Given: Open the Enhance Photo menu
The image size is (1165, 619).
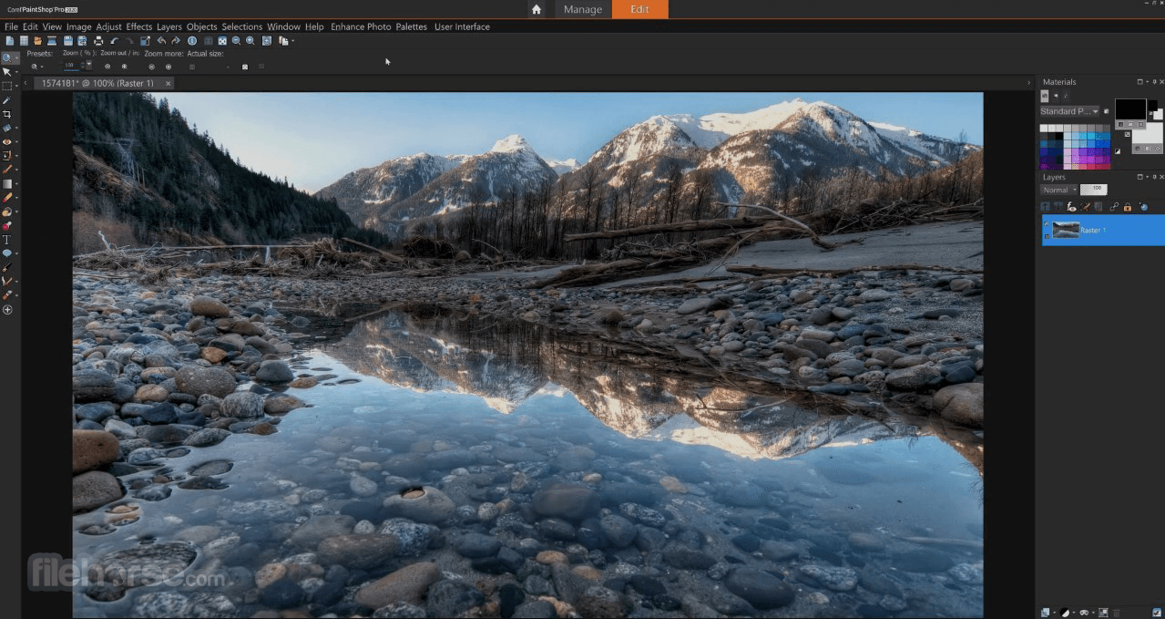Looking at the screenshot, I should tap(361, 26).
